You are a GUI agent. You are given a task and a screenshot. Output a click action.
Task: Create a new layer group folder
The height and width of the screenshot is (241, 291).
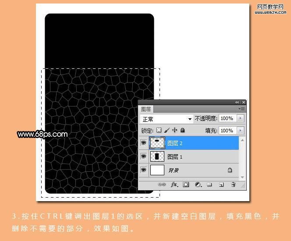pyautogui.click(x=209, y=184)
